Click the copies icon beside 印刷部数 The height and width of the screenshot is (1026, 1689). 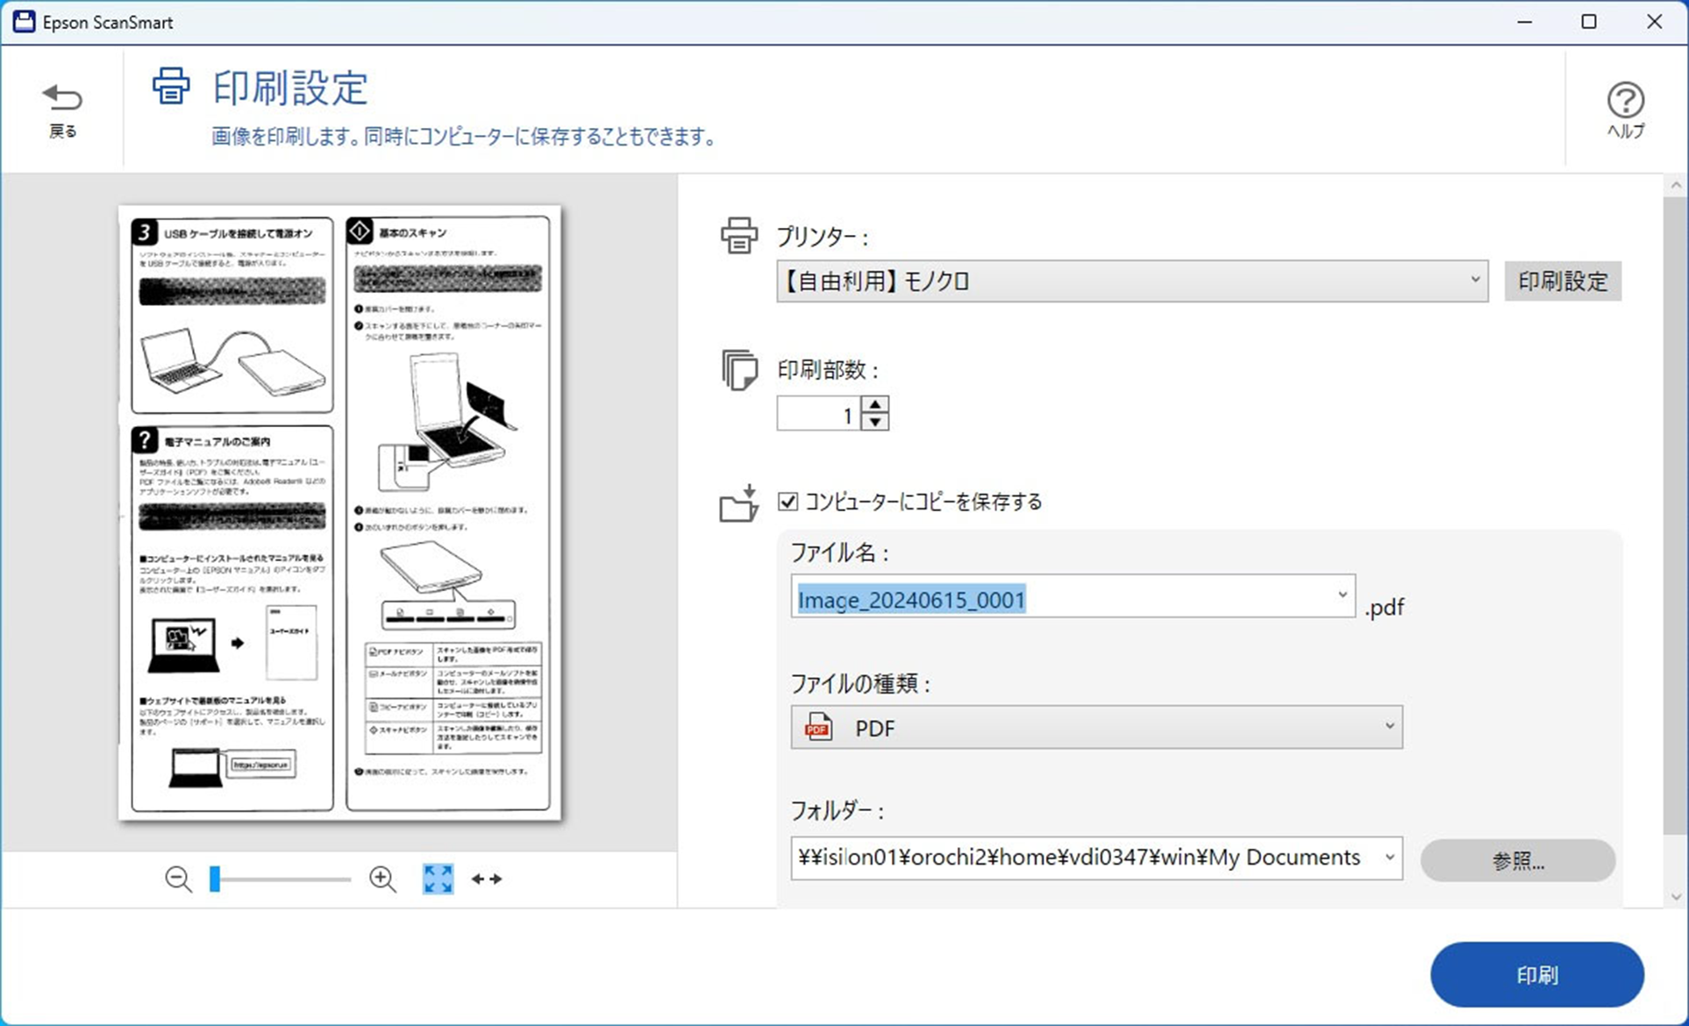pos(738,370)
